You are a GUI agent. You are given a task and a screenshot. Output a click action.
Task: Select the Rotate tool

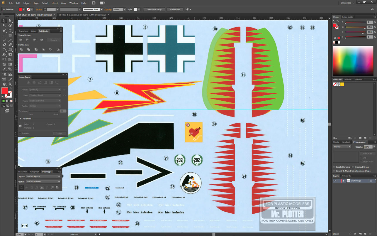tap(4, 50)
